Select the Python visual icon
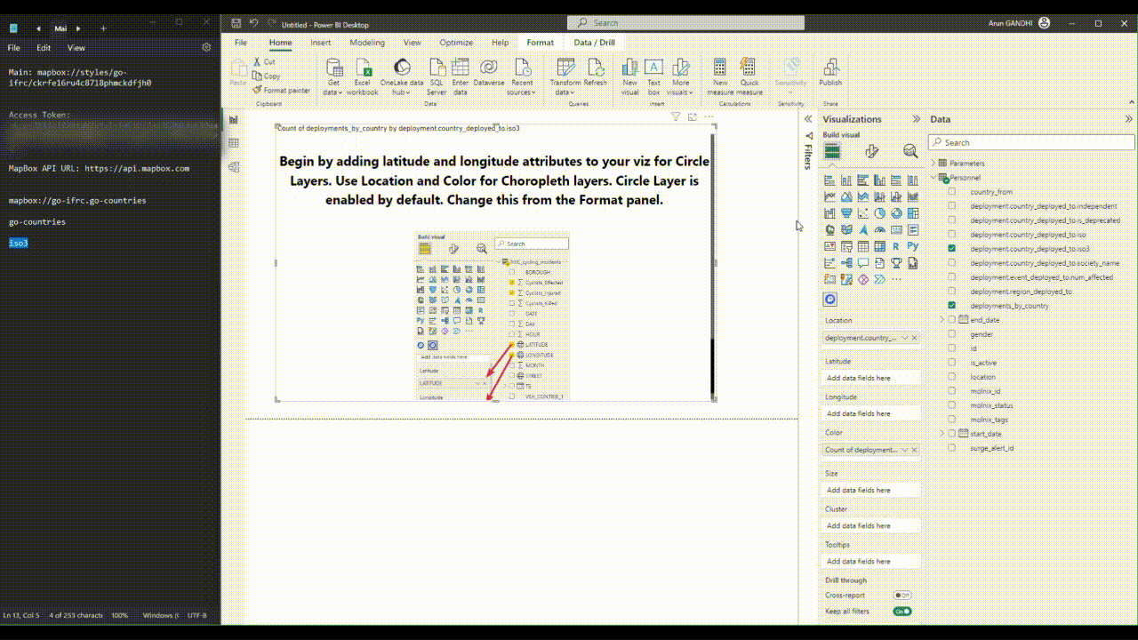1138x640 pixels. pyautogui.click(x=912, y=246)
